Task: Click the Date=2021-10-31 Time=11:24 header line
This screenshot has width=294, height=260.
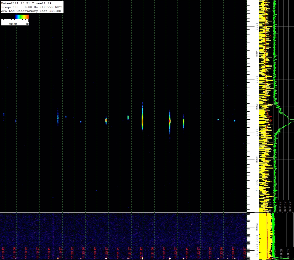Action: pos(26,3)
